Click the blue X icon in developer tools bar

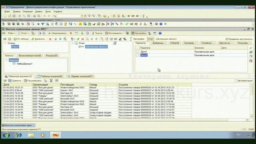click(165, 24)
